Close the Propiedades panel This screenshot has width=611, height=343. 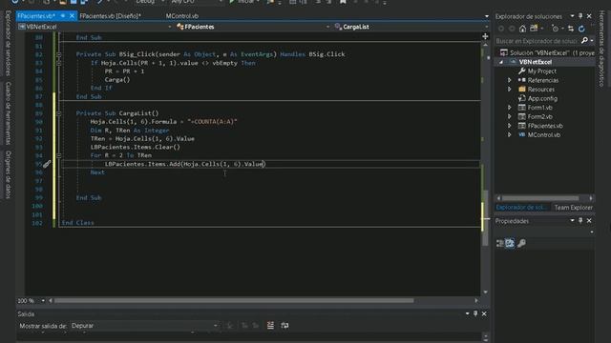point(589,220)
